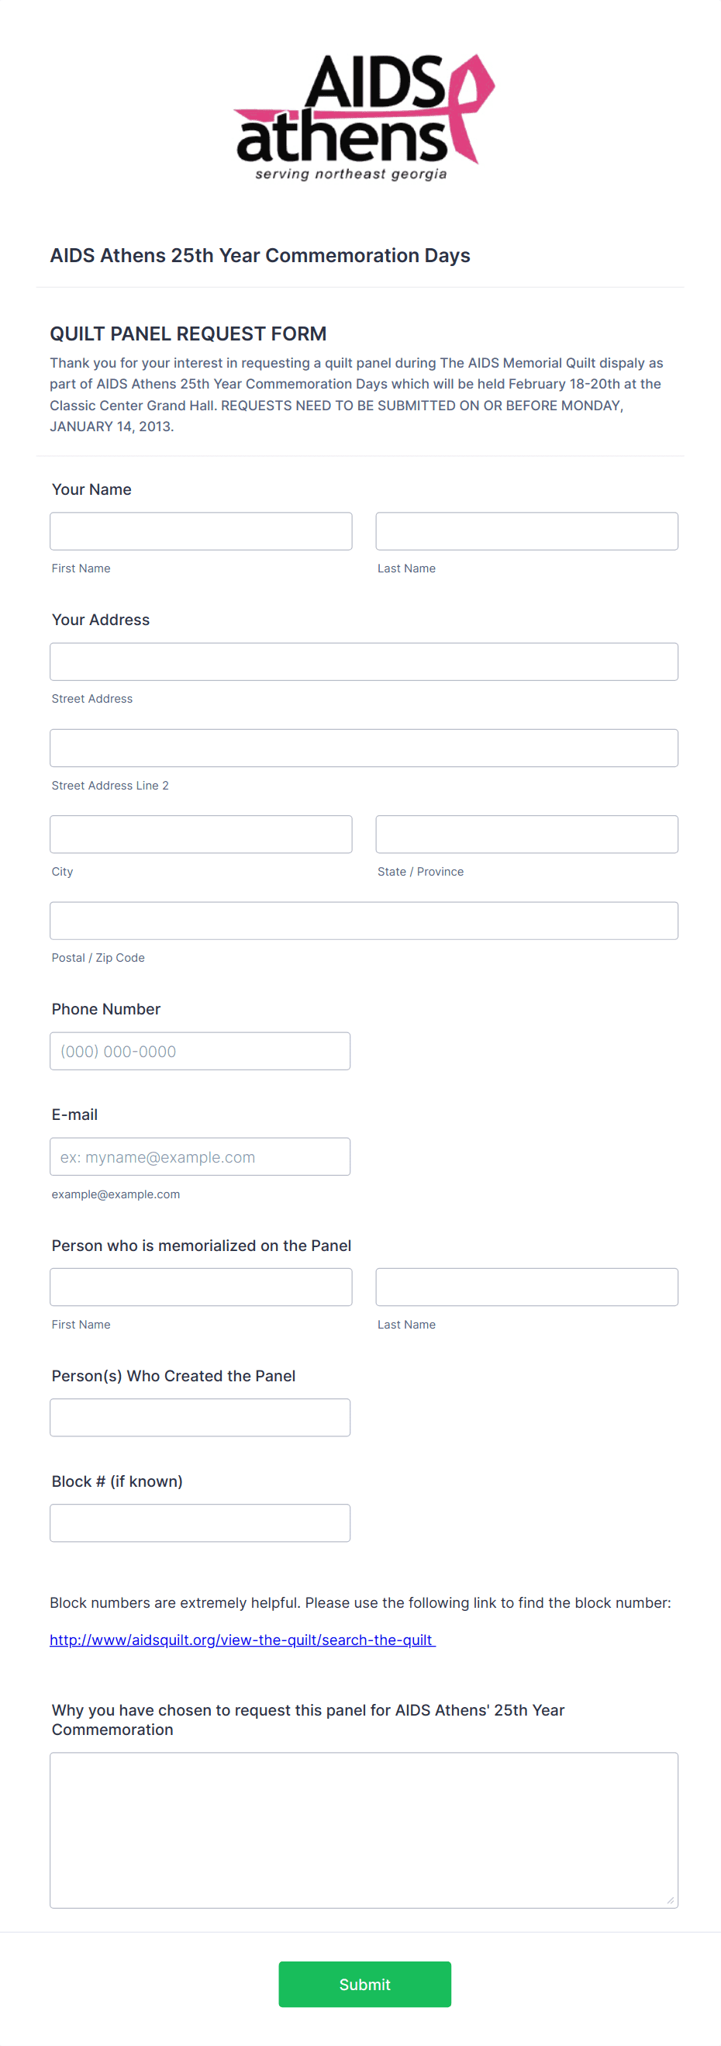Viewport: 721px width, 2046px height.
Task: Click the Commemoration reason text area
Action: (x=364, y=1827)
